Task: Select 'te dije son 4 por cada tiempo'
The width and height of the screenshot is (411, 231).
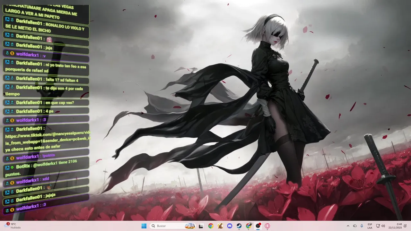Action: (46, 90)
